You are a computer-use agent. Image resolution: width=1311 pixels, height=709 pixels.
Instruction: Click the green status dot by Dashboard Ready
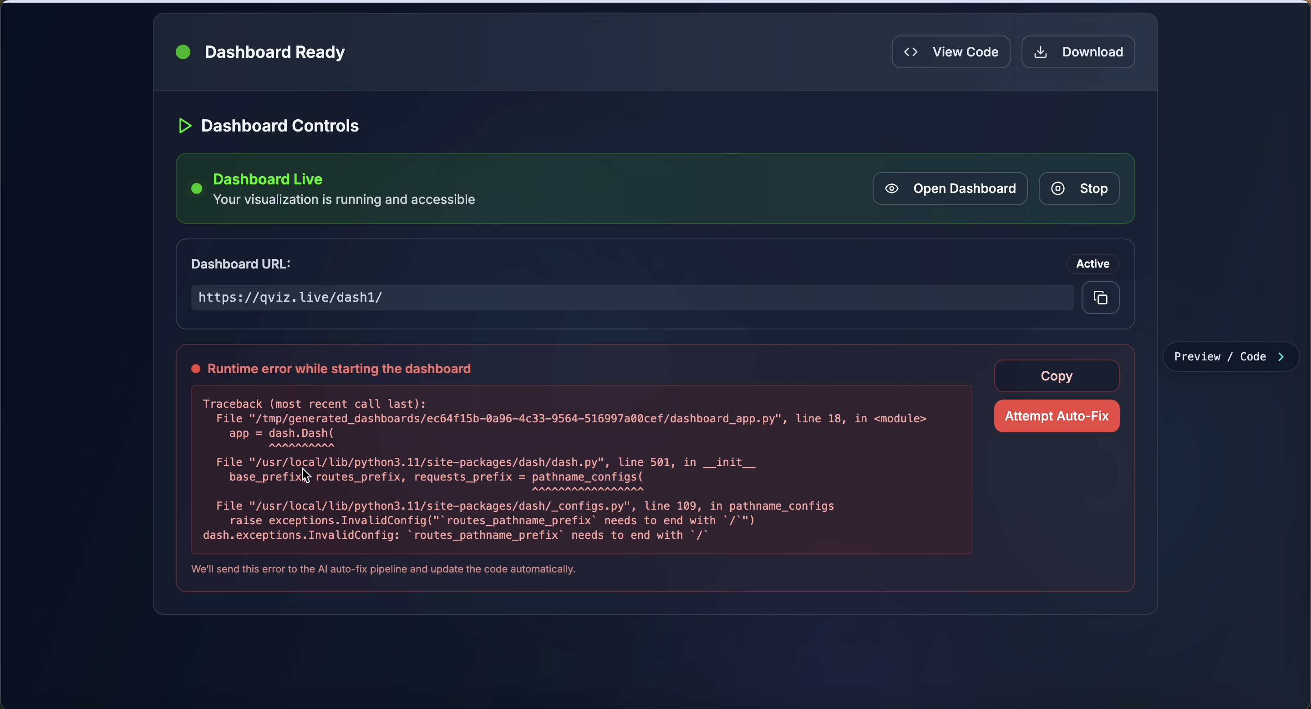pyautogui.click(x=183, y=52)
